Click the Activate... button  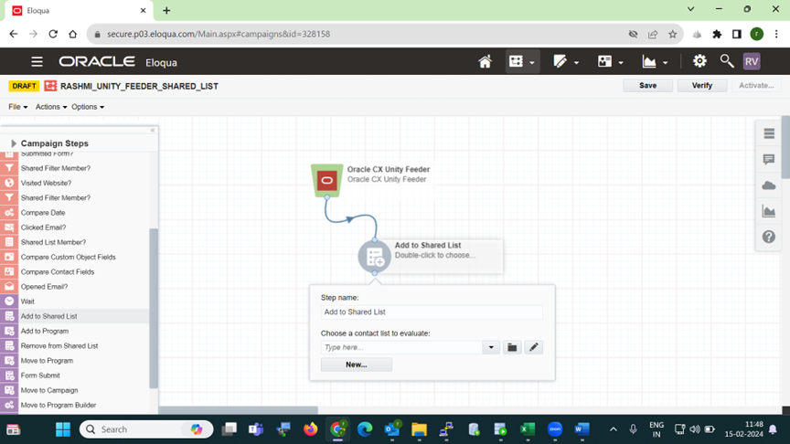(756, 86)
